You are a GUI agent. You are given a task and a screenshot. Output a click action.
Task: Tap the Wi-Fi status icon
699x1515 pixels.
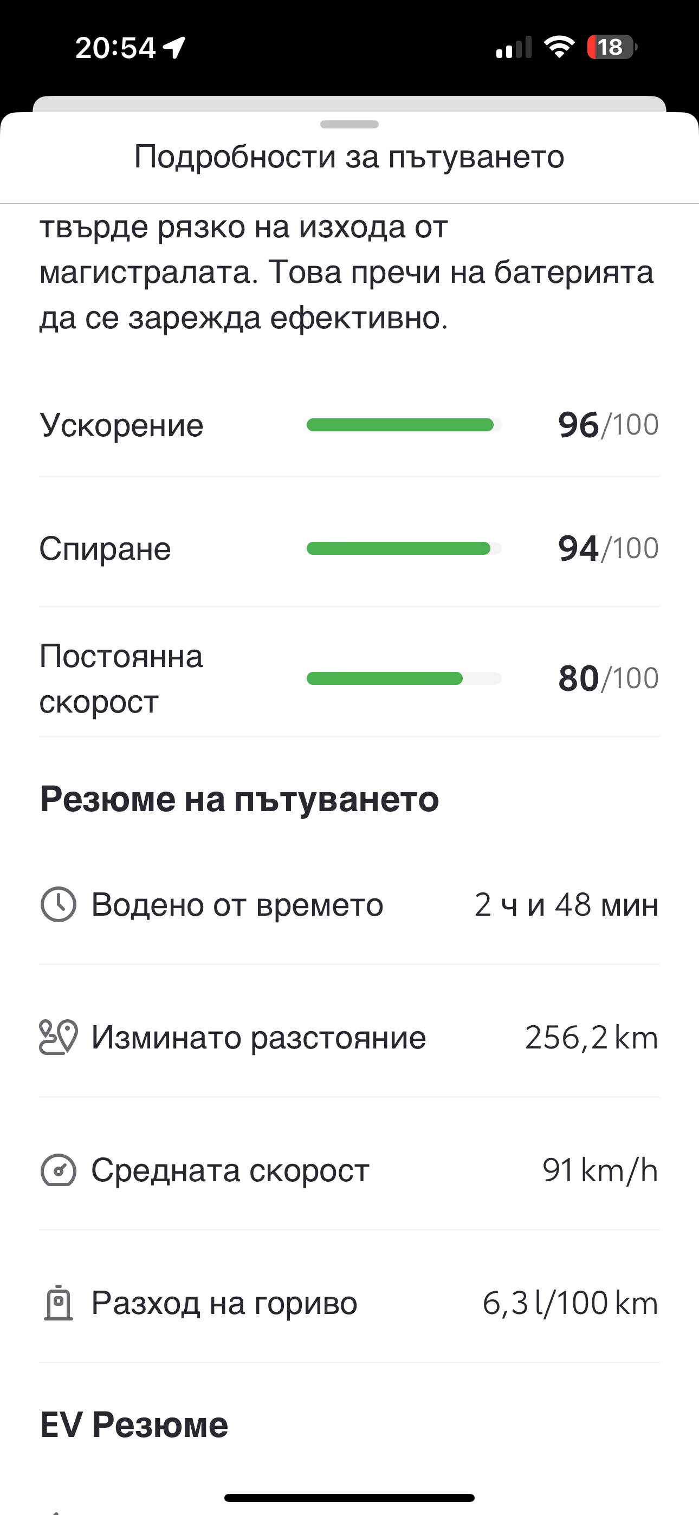pos(559,47)
